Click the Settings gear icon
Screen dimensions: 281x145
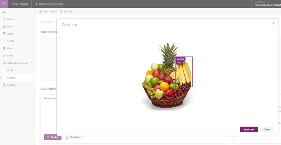pos(61,11)
